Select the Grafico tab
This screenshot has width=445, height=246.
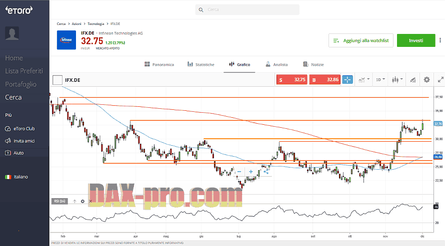[x=239, y=64]
